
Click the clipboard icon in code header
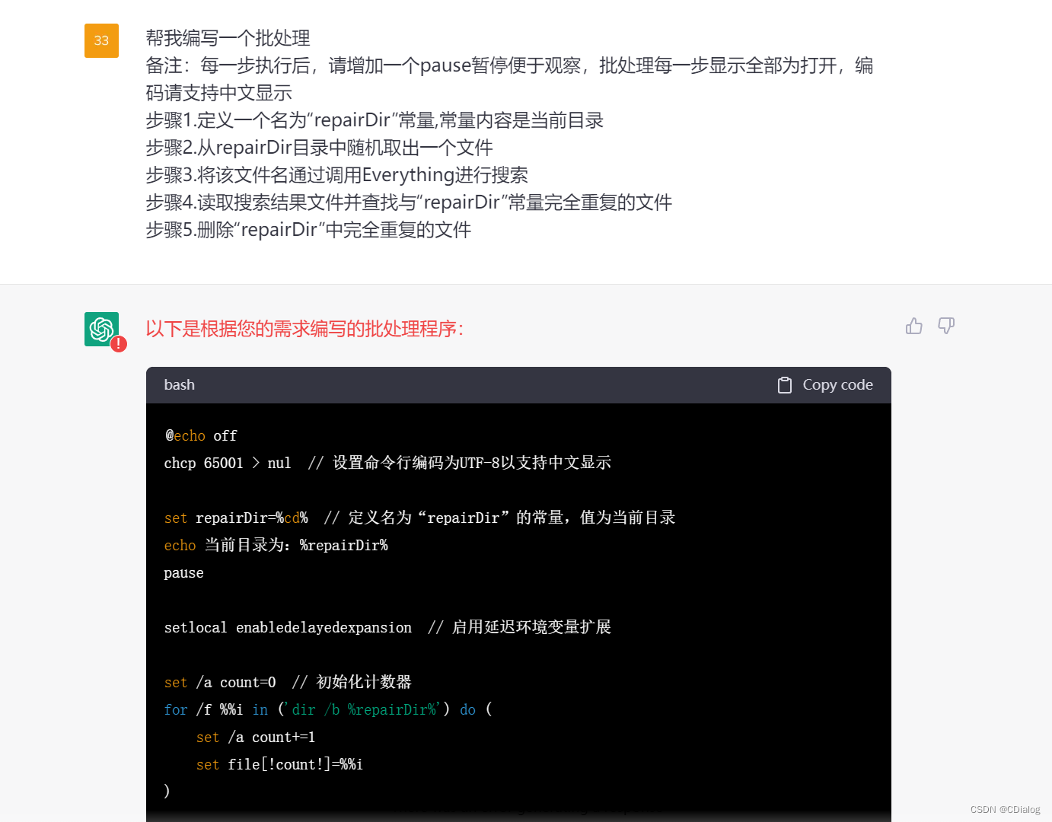point(785,385)
